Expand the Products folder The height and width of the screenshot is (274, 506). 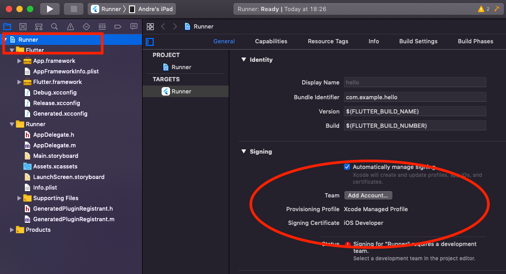click(12, 230)
